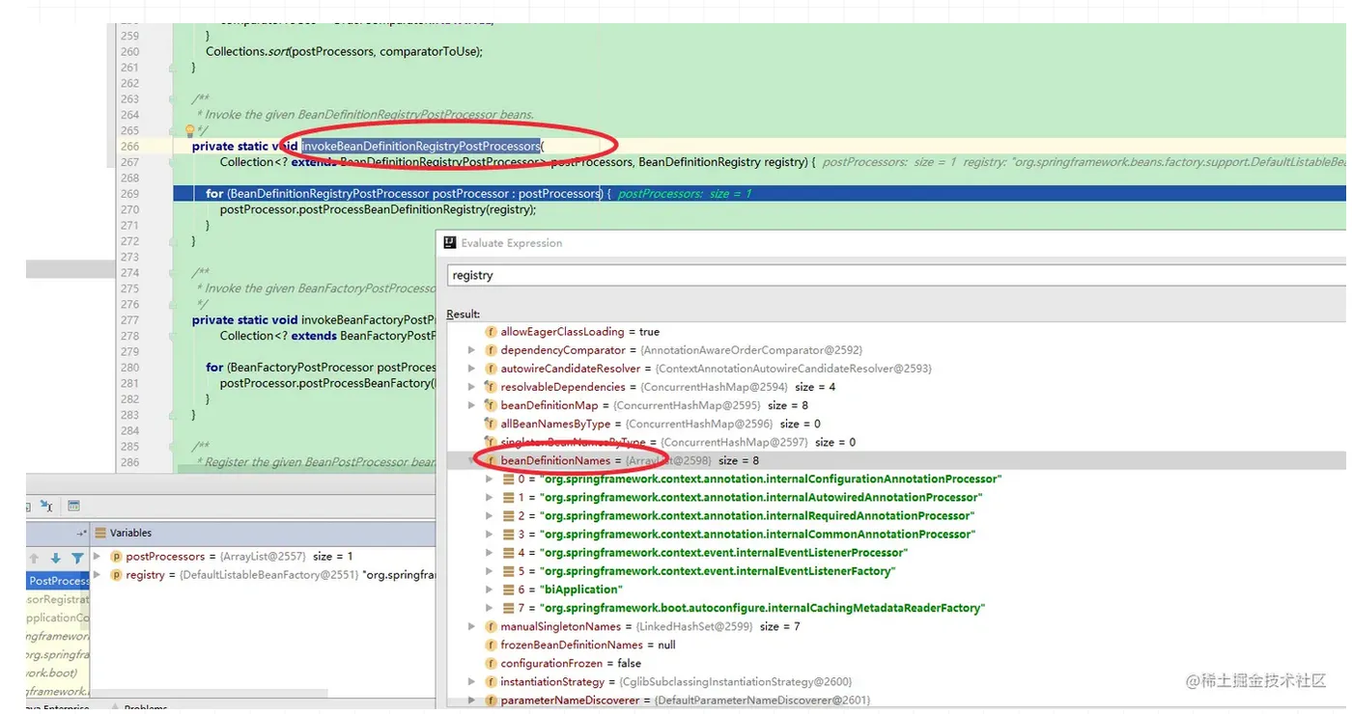Click the field icon of configurationFrozen
Viewport: 1352px width, 714px height.
pos(491,664)
